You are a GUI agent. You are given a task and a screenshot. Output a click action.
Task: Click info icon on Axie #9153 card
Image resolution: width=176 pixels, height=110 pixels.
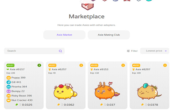[x=123, y=65]
